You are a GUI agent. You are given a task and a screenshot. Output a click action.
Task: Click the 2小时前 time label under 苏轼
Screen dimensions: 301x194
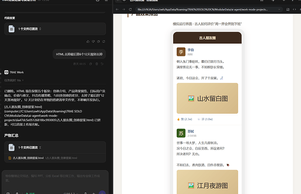tap(192, 136)
